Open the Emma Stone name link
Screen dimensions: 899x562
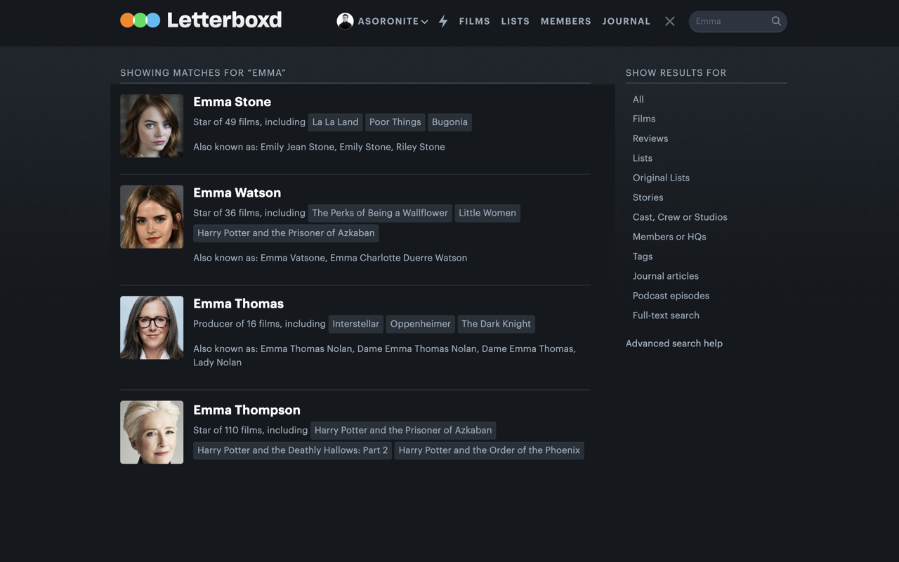point(232,102)
